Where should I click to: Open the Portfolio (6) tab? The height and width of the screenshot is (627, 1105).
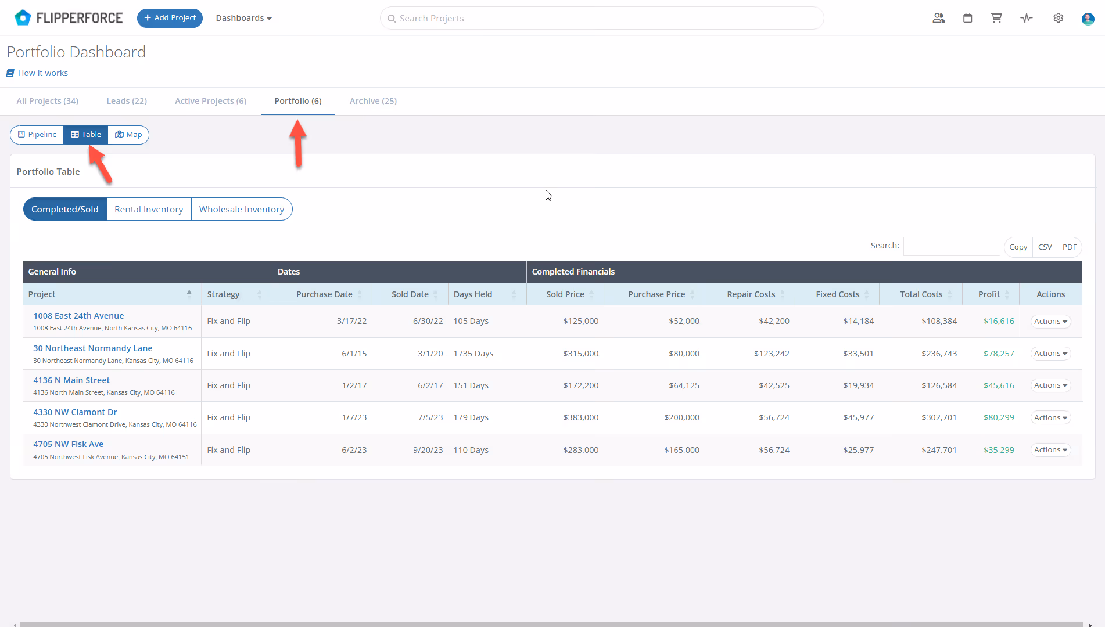[298, 101]
